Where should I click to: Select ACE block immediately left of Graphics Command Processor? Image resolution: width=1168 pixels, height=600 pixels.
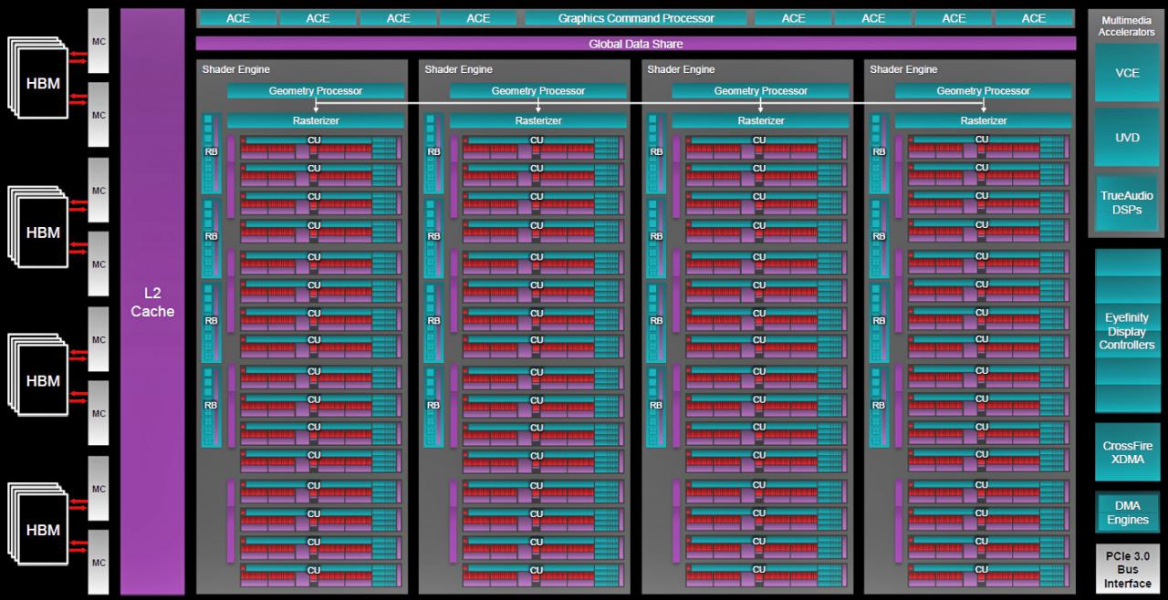tap(478, 18)
